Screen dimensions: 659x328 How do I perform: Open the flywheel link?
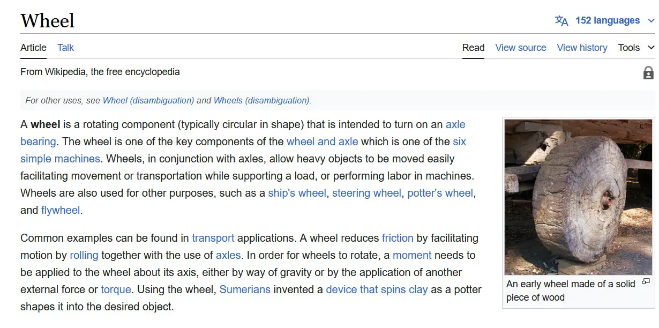click(61, 210)
